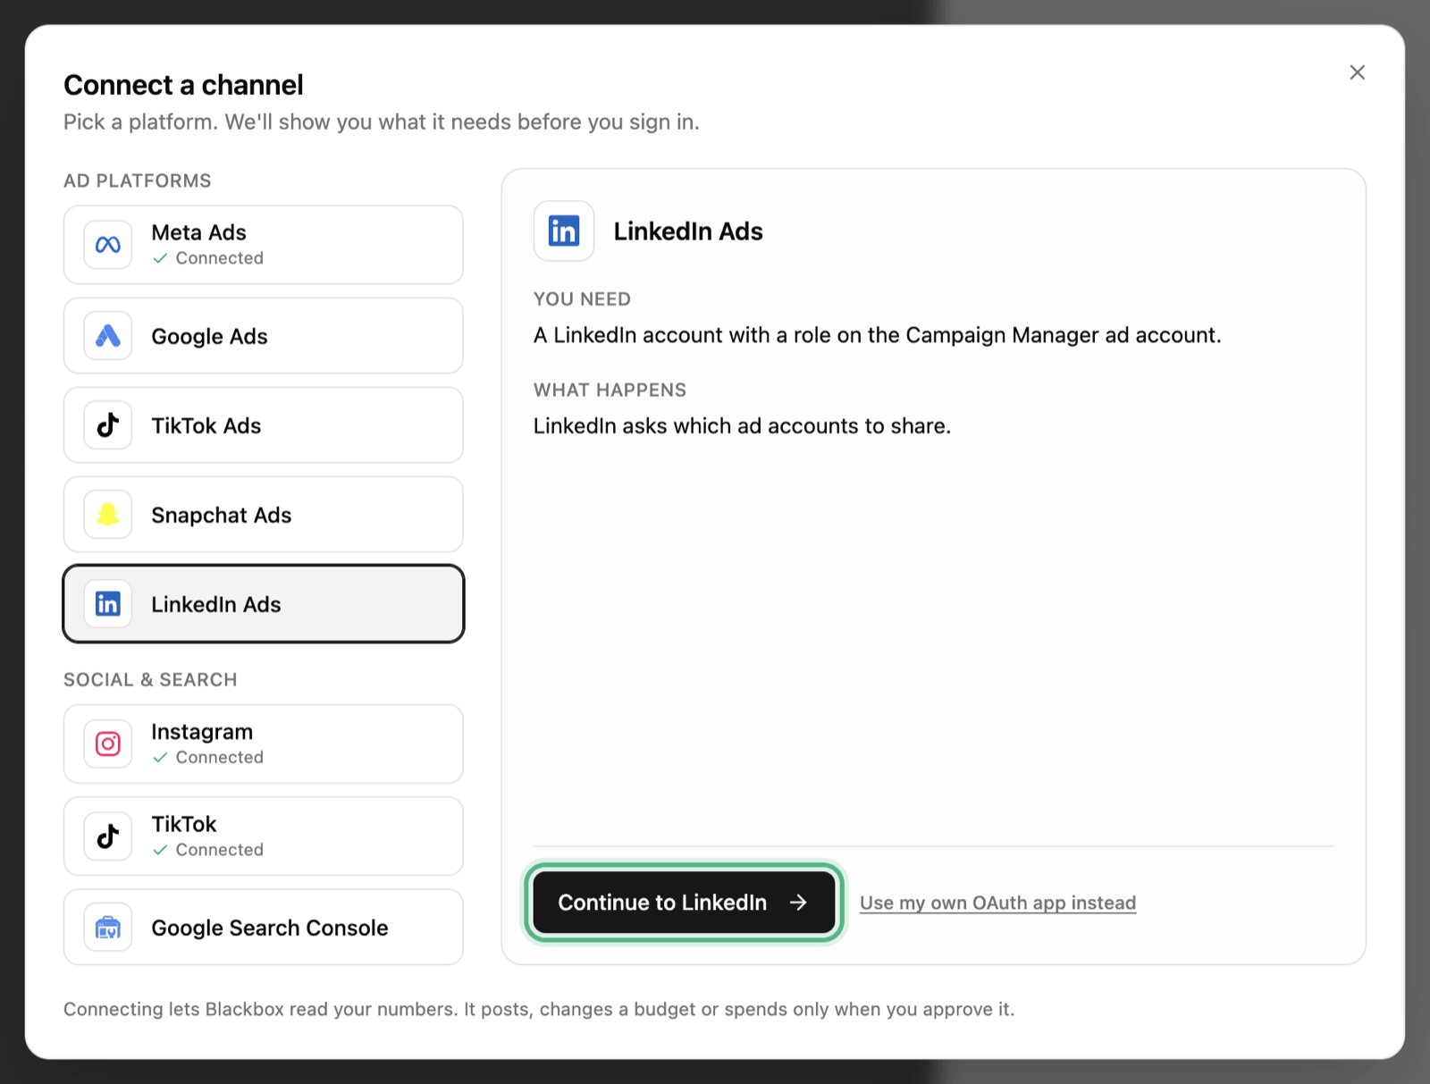Open the Snapchat Ads option
1430x1084 pixels.
(x=264, y=515)
